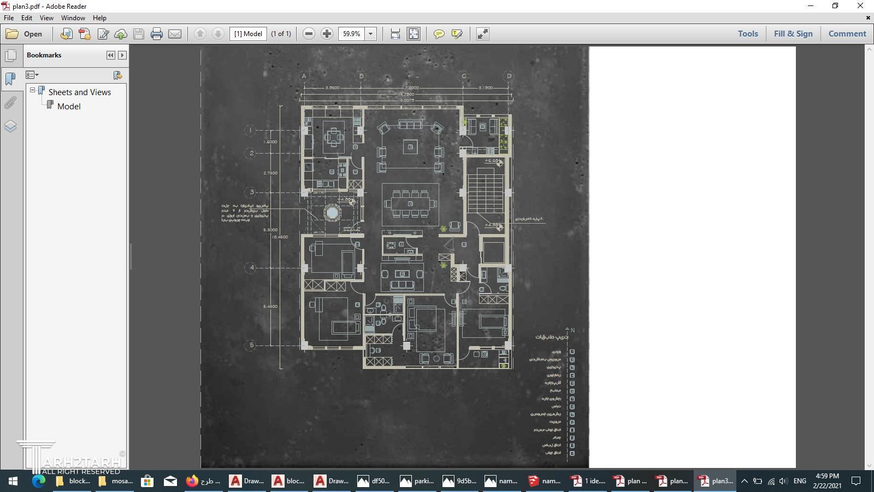
Task: Click the Print file icon
Action: click(157, 34)
